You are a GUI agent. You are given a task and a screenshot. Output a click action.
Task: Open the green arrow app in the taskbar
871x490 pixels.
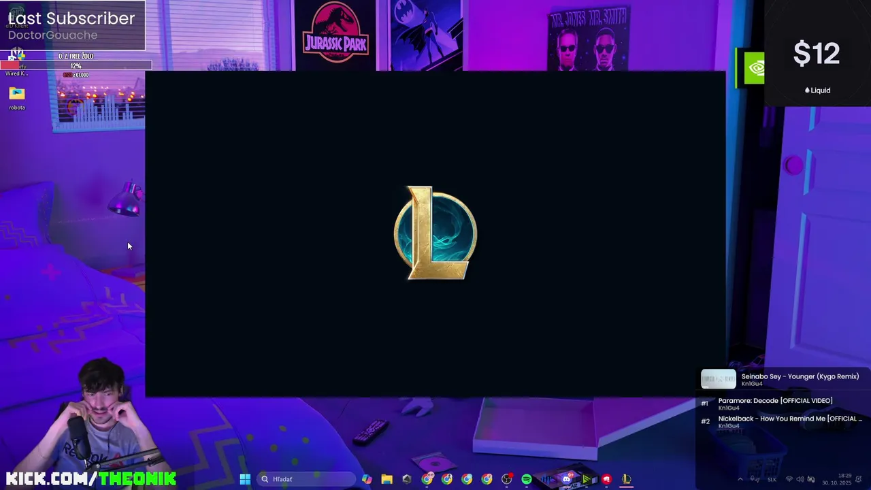pyautogui.click(x=587, y=479)
